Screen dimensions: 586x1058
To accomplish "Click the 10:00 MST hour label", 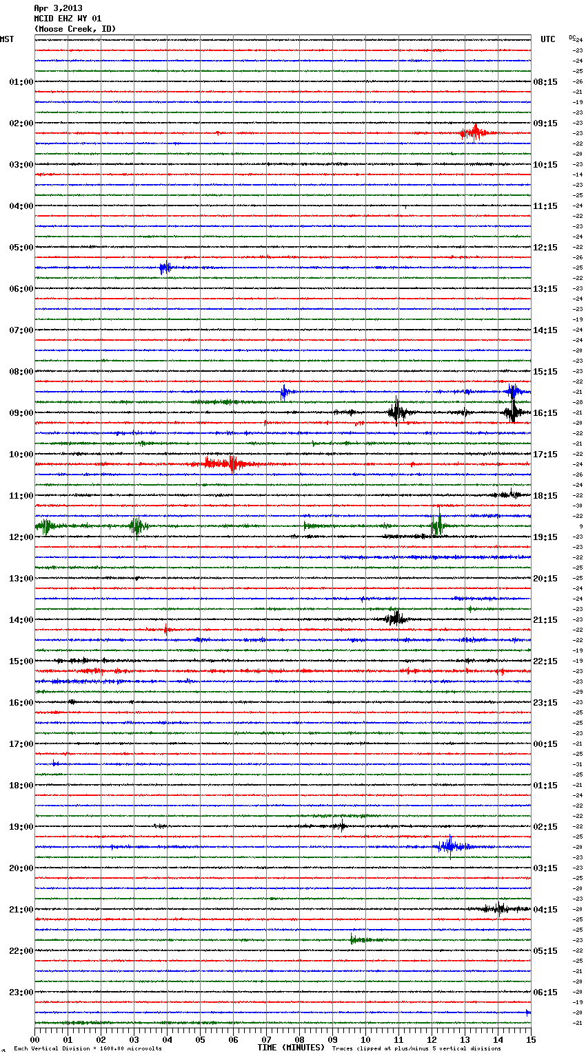I will click(21, 454).
